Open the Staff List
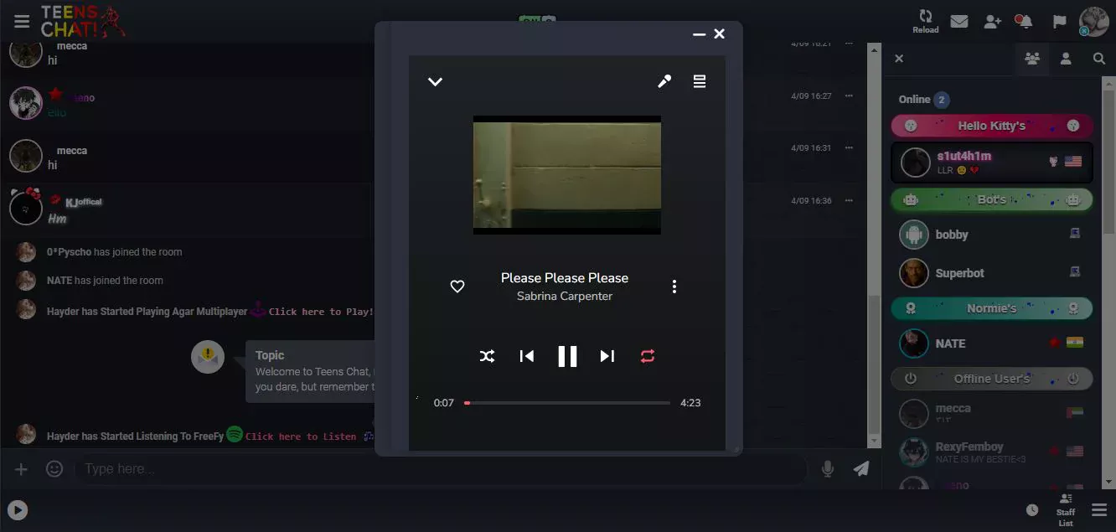1116x532 pixels. coord(1066,510)
